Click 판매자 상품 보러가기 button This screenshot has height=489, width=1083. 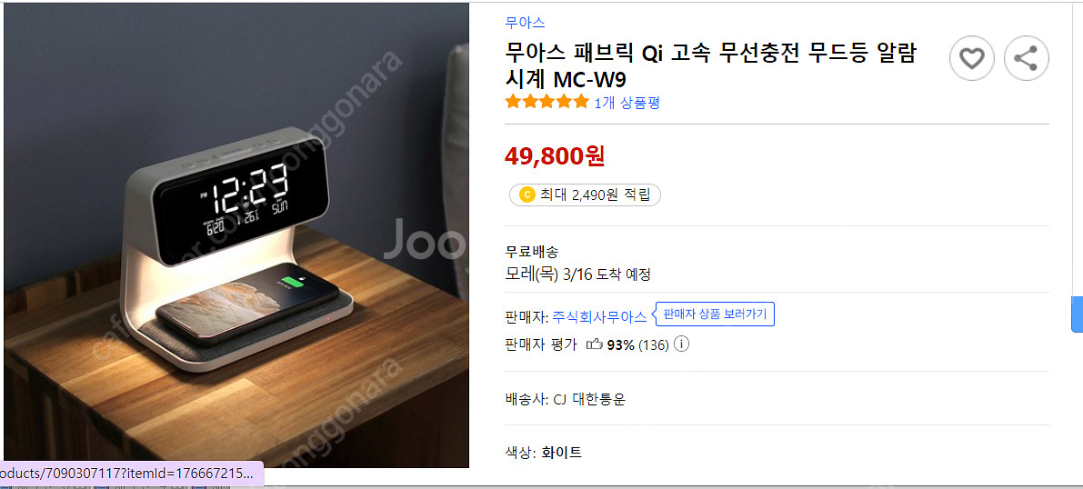click(x=715, y=314)
